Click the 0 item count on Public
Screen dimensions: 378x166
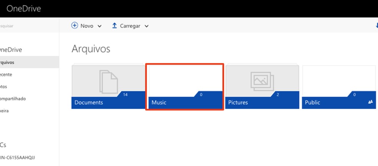pyautogui.click(x=354, y=95)
